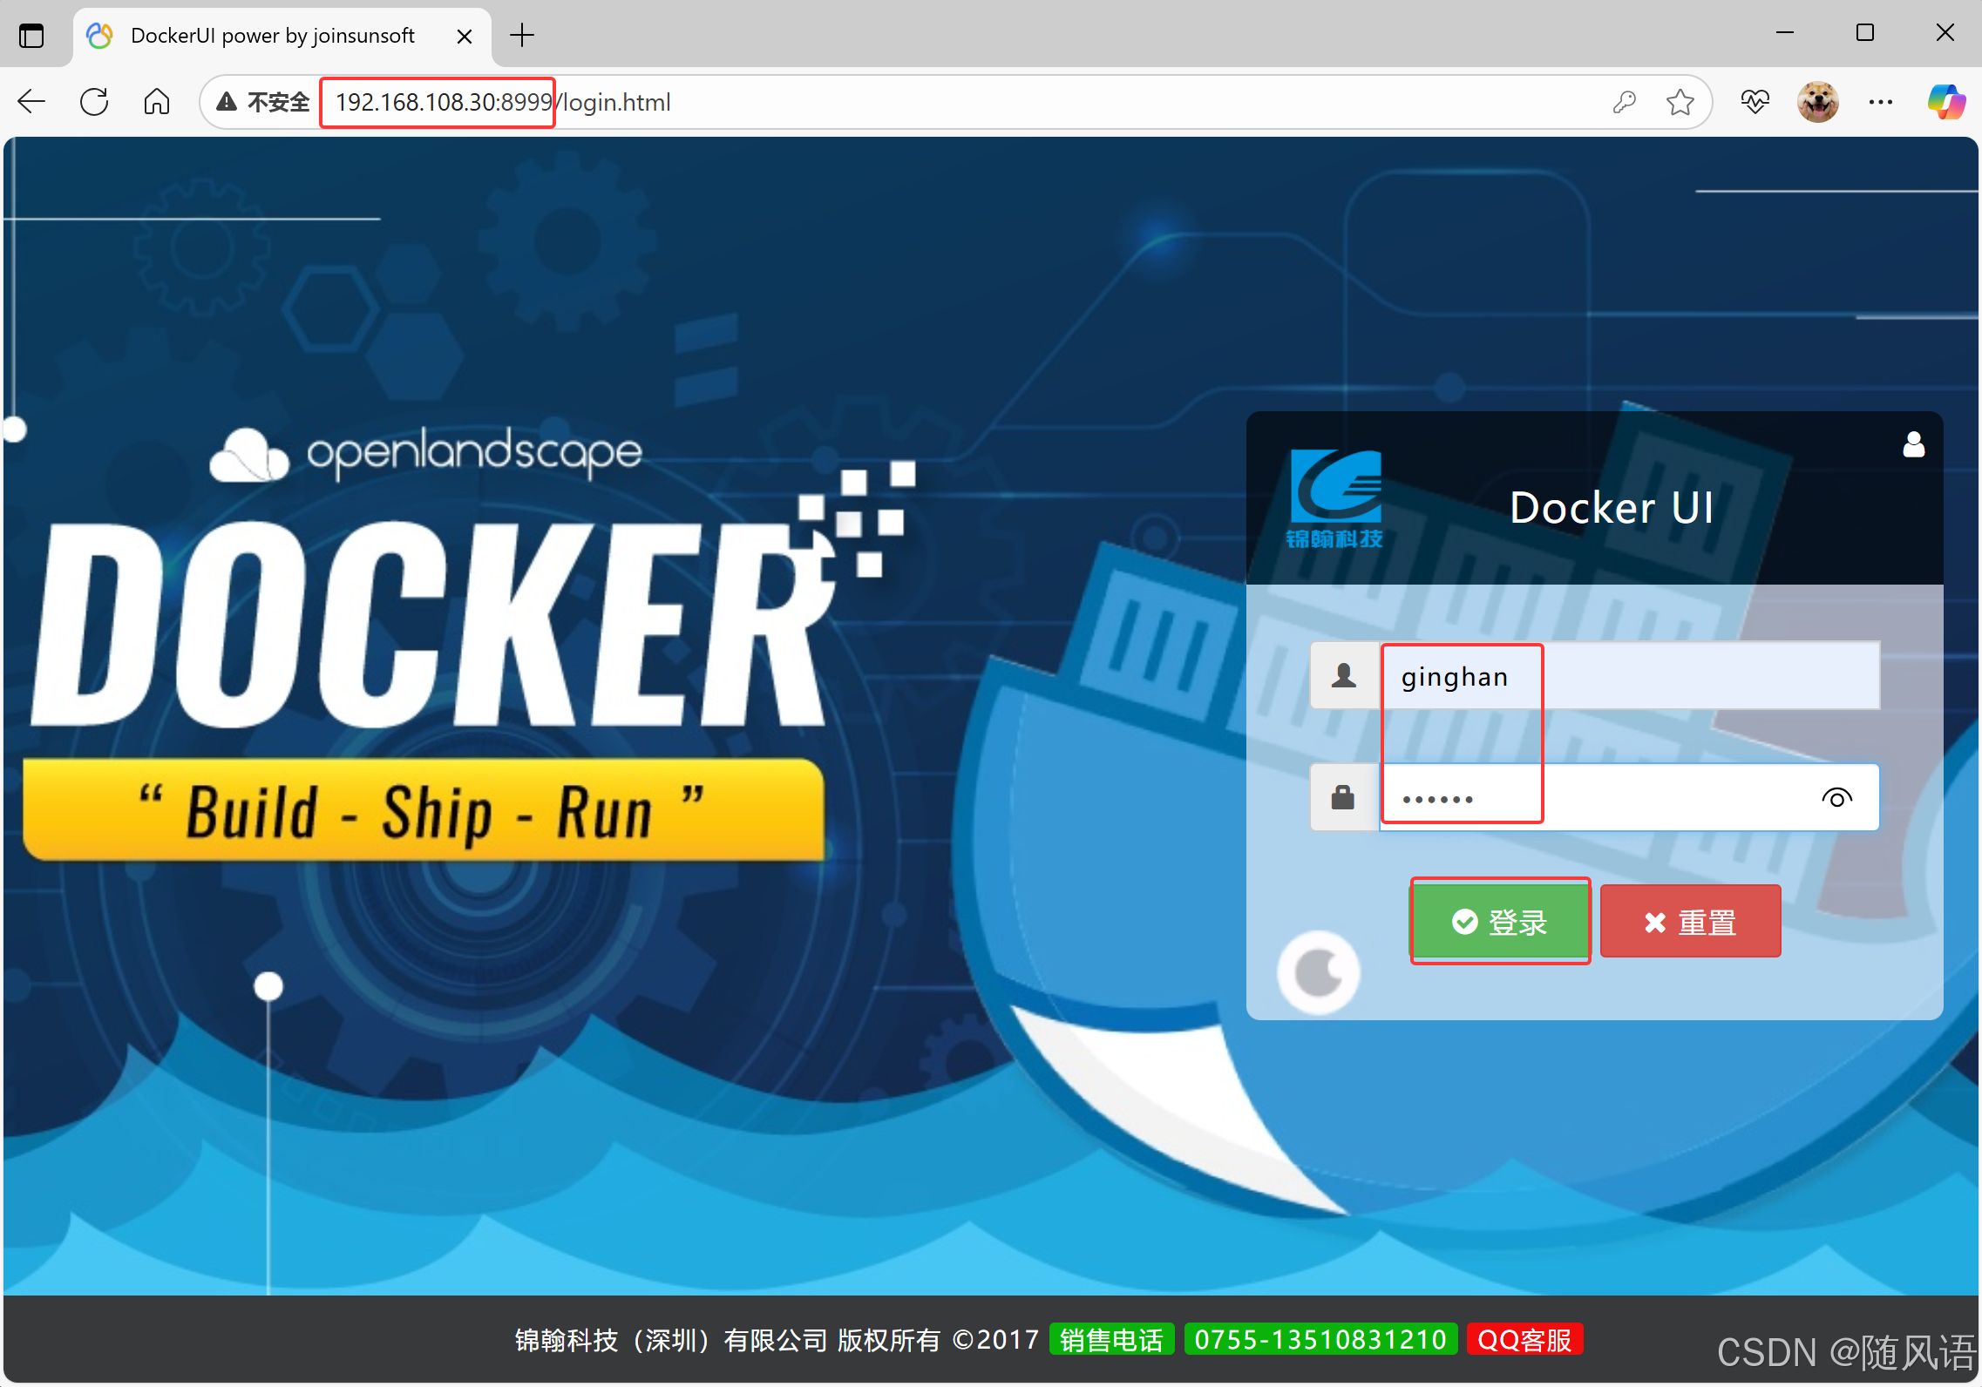The width and height of the screenshot is (1982, 1387).
Task: Toggle password visibility eye icon
Action: [x=1836, y=798]
